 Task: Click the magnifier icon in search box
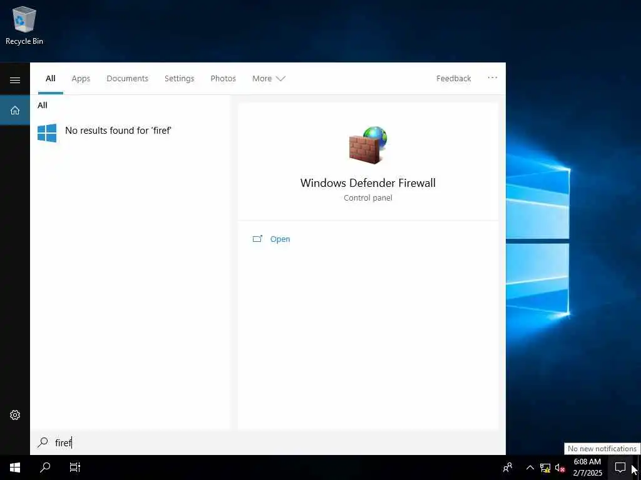(43, 442)
